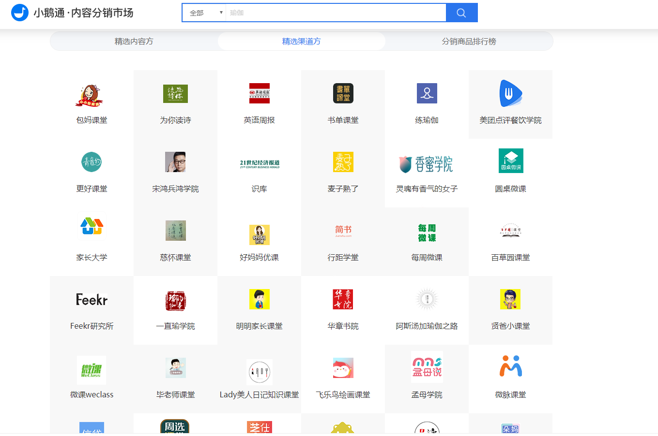This screenshot has width=658, height=436.
Task: Open 家长大学 colorful house icon
Action: click(x=92, y=226)
